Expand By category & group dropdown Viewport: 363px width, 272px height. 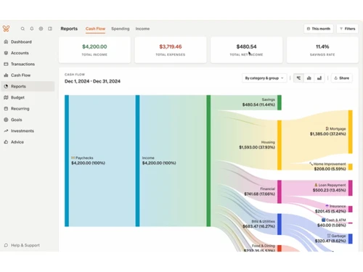click(x=264, y=78)
